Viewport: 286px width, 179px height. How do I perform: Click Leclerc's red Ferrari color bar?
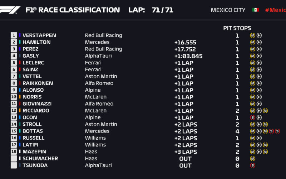[x=20, y=63]
